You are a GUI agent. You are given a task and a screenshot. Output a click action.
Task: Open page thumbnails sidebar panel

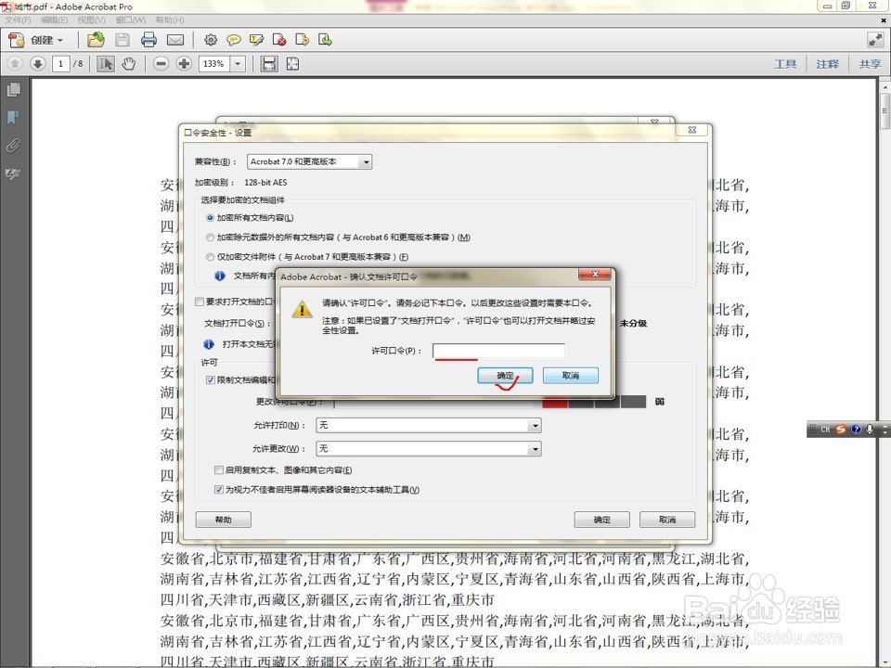point(13,90)
